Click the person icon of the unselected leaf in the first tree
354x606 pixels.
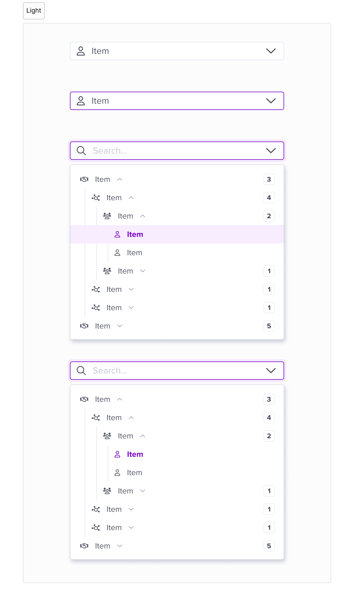pyautogui.click(x=117, y=253)
